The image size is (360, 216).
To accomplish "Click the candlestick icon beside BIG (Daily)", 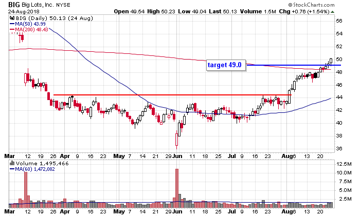I will pyautogui.click(x=12, y=18).
